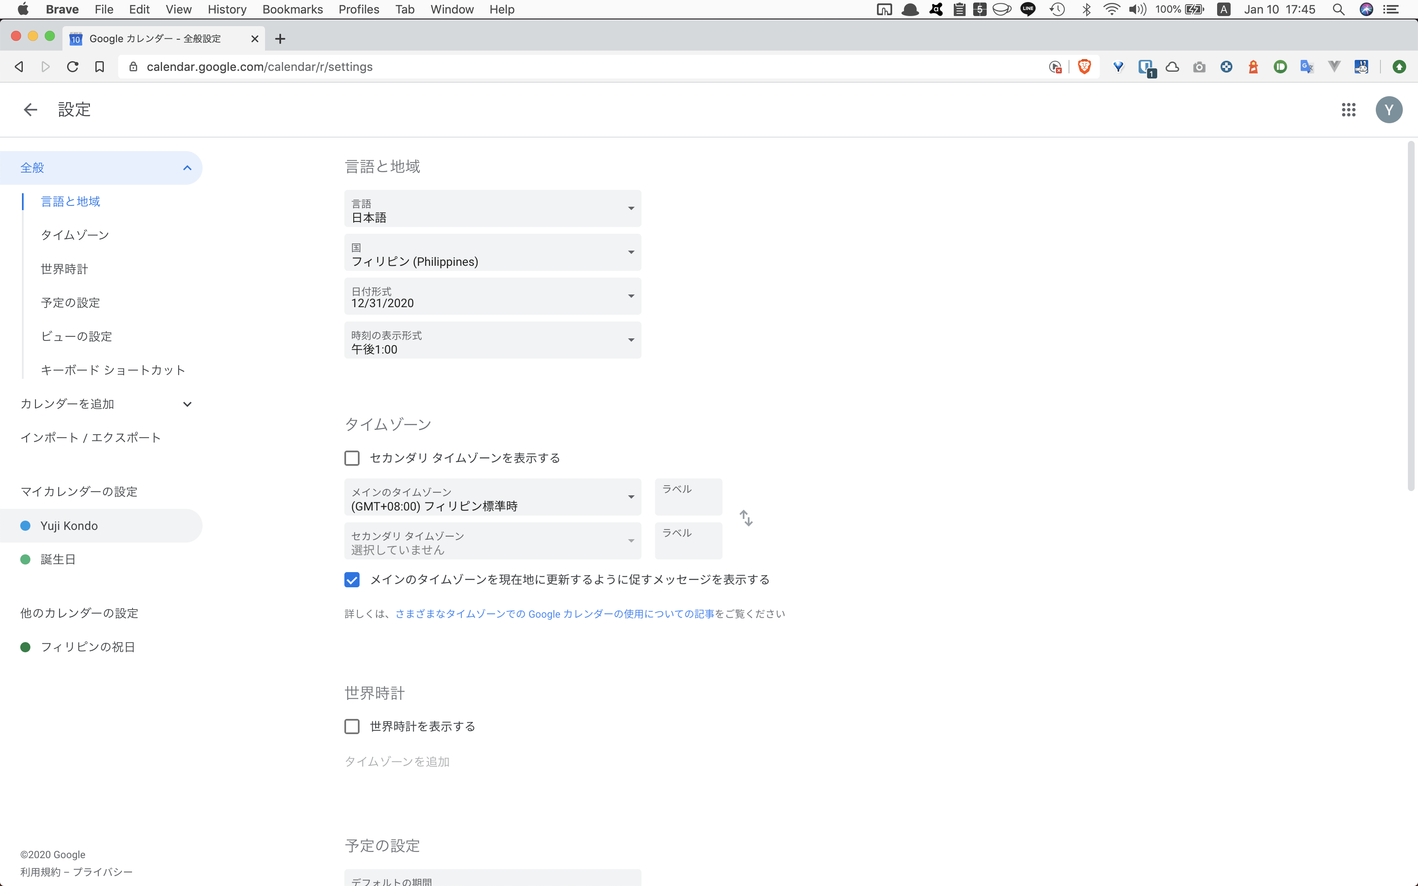
Task: Open the Pushbullet extension icon
Action: pos(1281,66)
